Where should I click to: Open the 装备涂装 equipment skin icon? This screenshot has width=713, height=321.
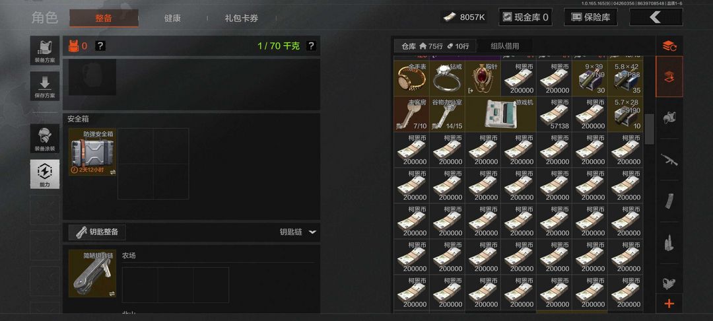click(45, 138)
